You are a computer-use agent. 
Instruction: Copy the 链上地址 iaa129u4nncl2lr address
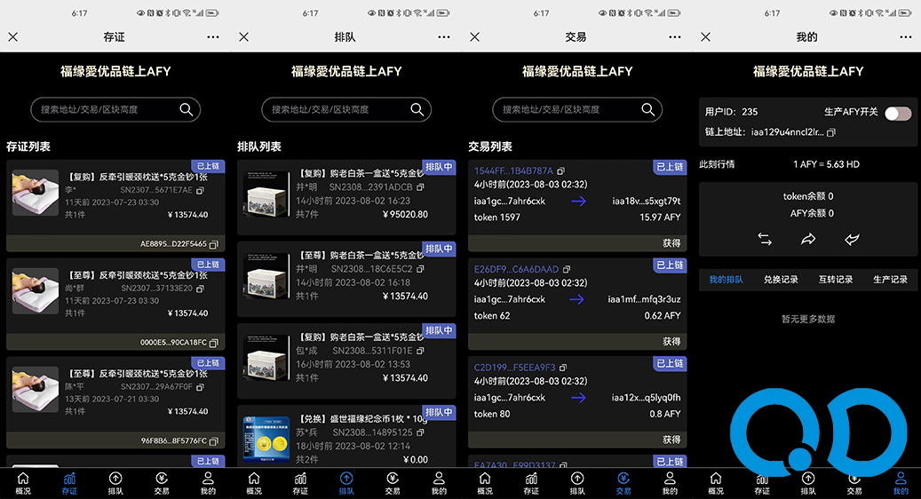pos(831,132)
